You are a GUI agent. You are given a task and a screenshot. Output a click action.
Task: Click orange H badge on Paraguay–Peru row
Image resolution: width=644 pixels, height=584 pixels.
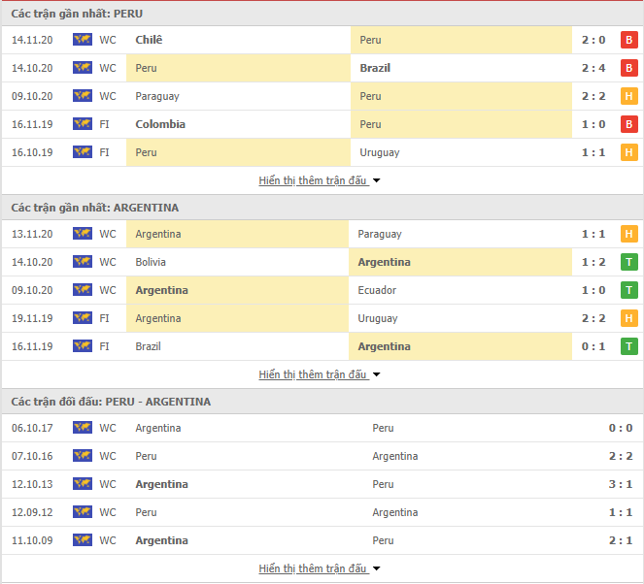pyautogui.click(x=628, y=96)
